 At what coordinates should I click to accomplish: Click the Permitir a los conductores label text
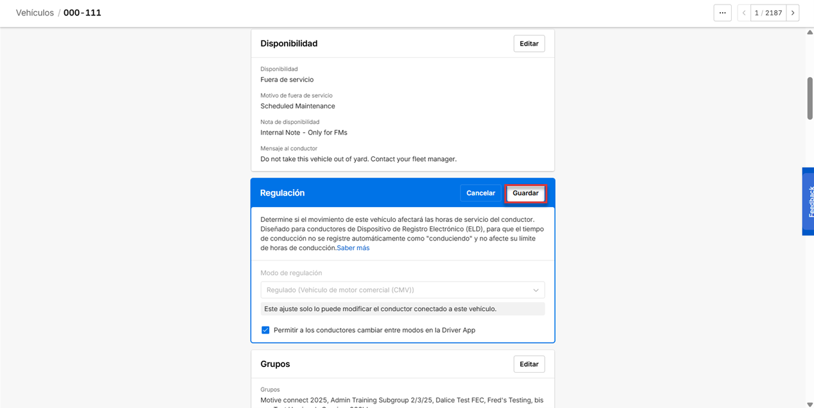(x=374, y=330)
